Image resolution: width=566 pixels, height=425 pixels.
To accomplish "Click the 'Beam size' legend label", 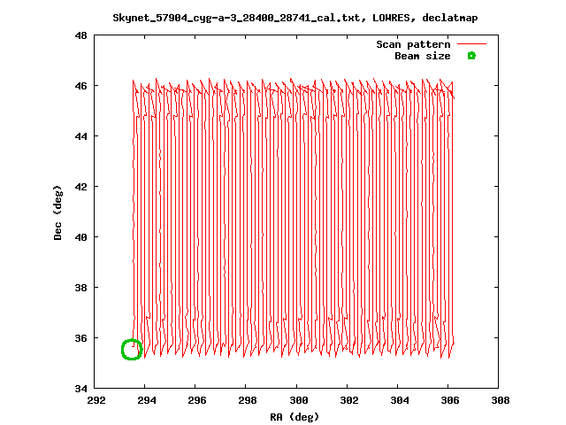I will (423, 56).
